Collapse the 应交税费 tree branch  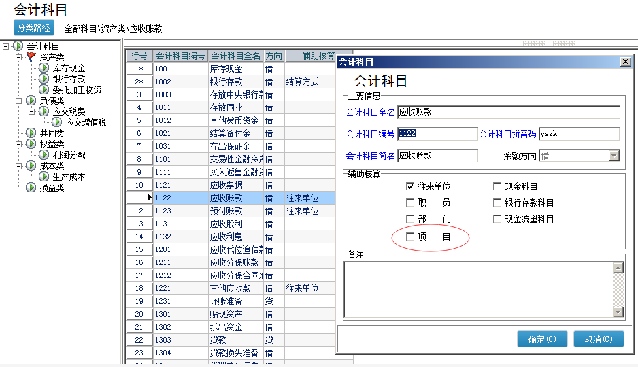[32, 111]
